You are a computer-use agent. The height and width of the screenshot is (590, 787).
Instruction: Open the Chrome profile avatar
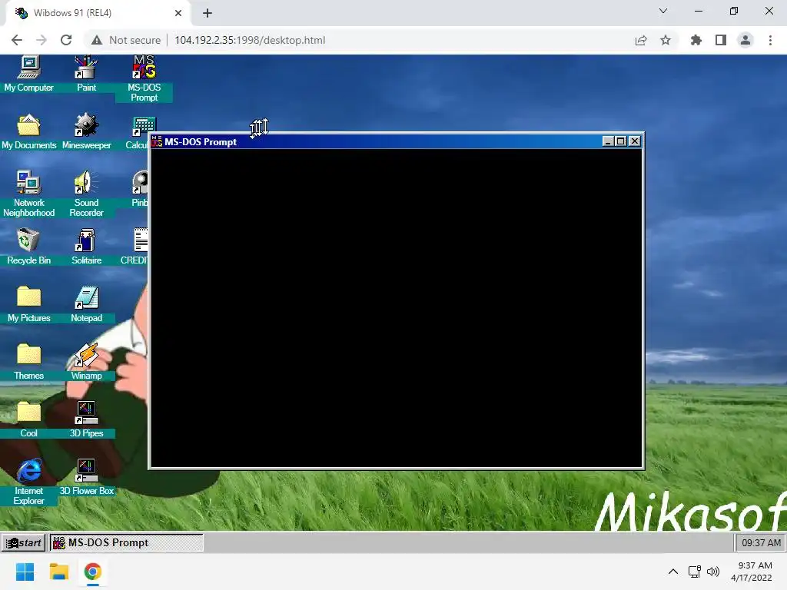click(x=745, y=40)
